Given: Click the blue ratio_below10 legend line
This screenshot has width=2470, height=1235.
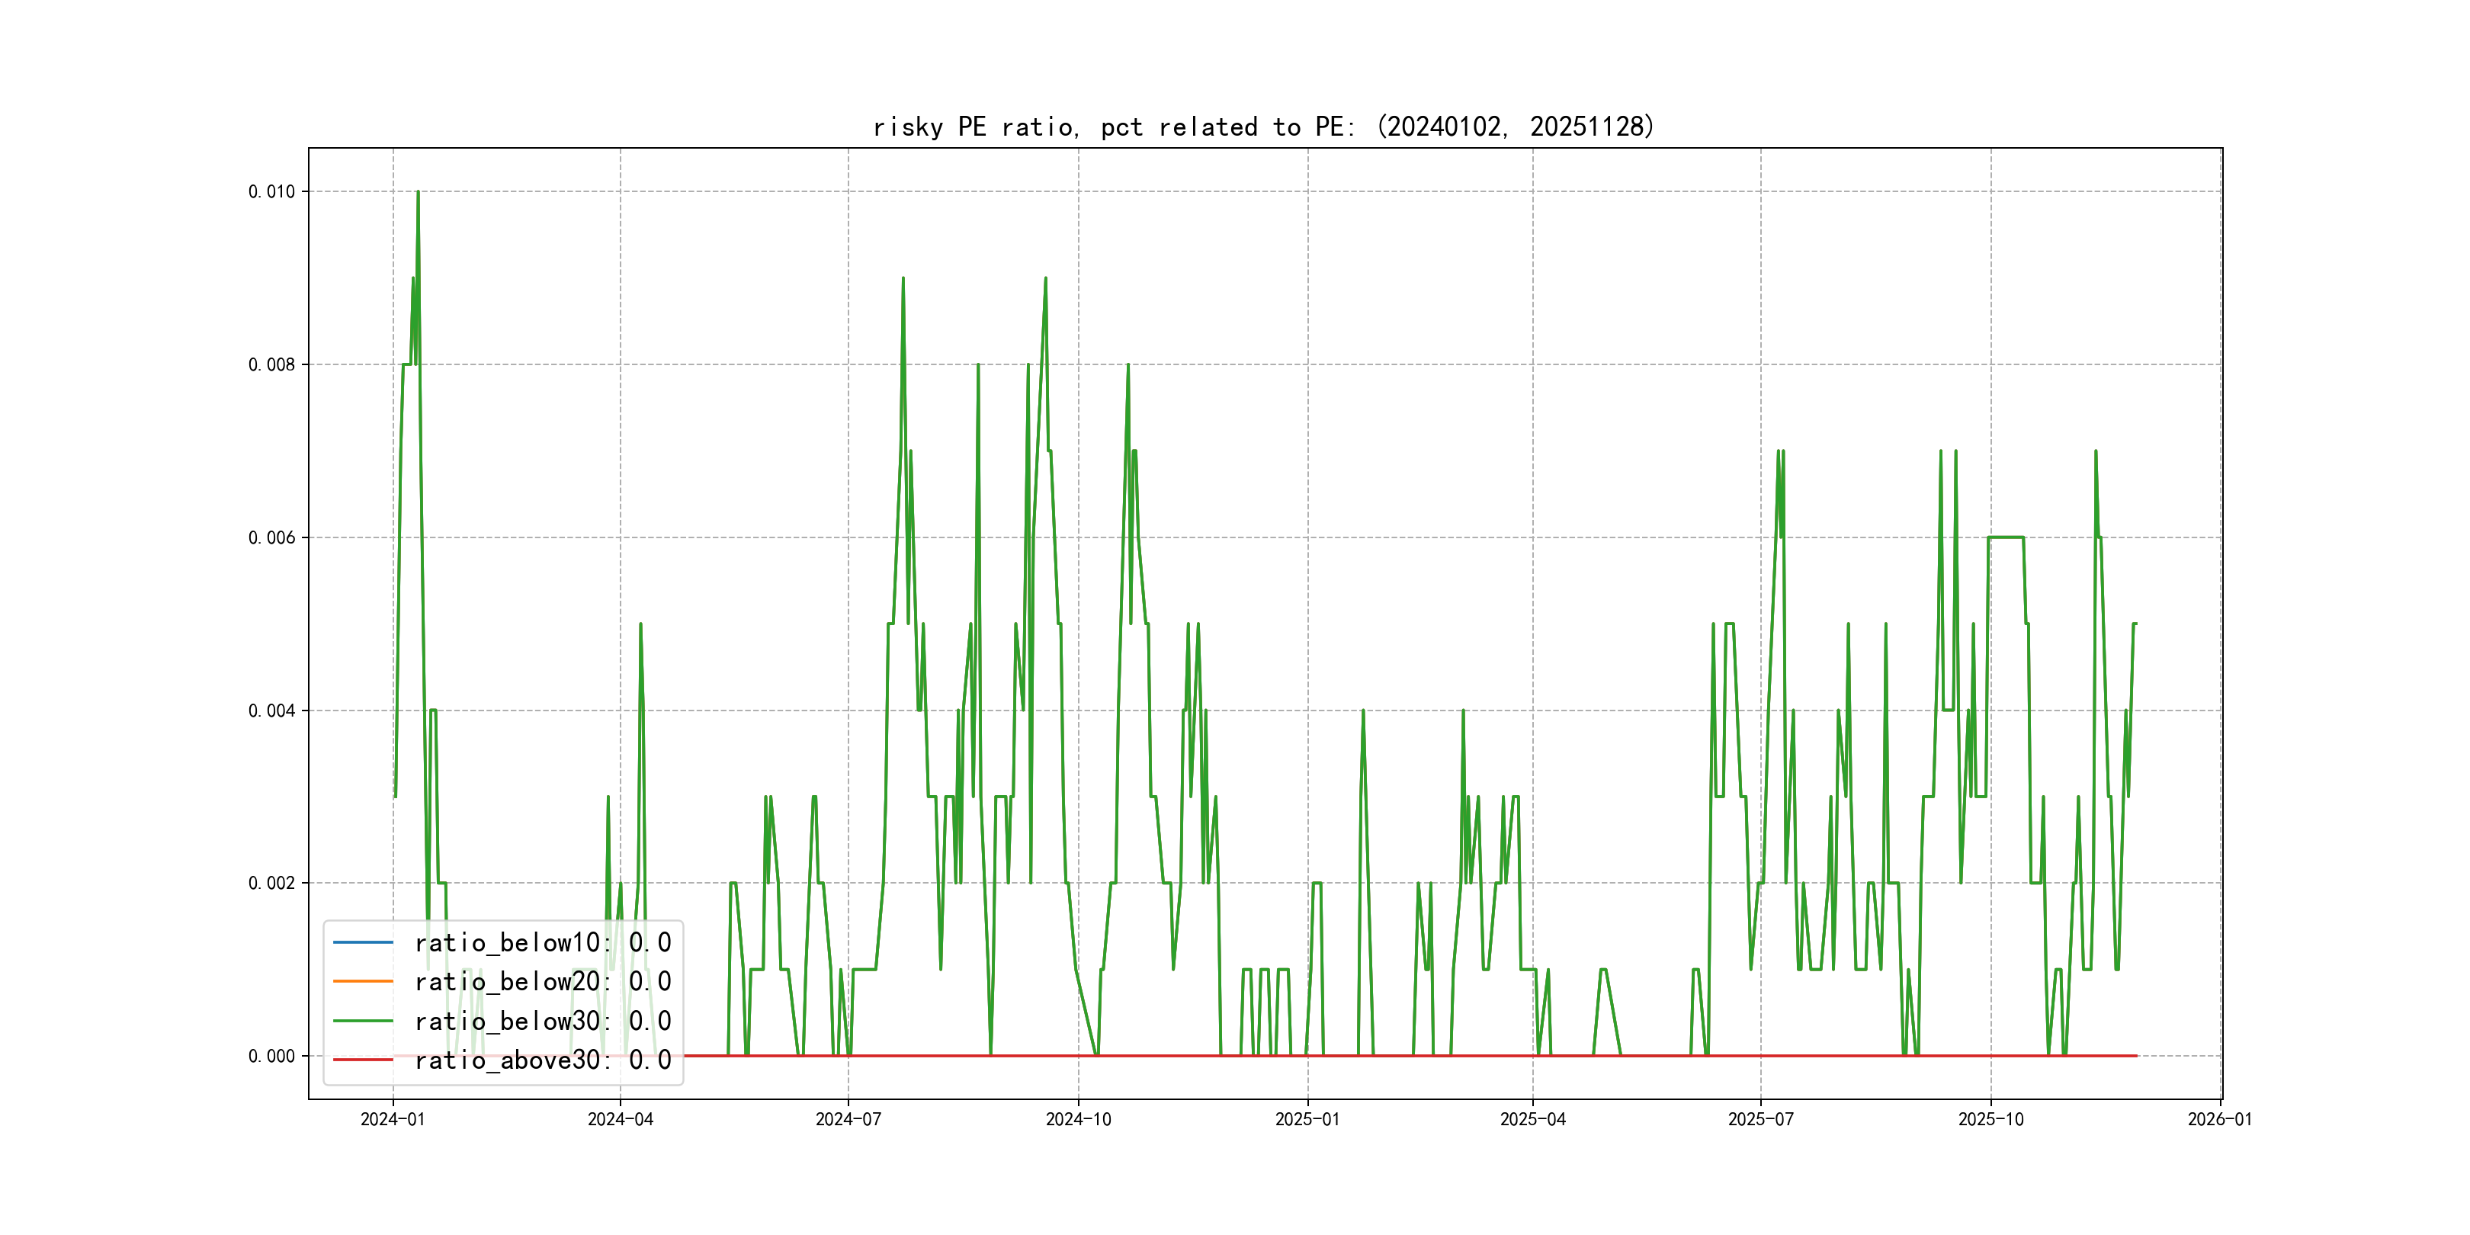Looking at the screenshot, I should 362,942.
